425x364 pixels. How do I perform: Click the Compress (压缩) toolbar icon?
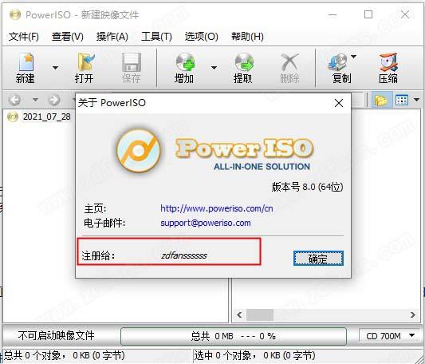click(388, 62)
